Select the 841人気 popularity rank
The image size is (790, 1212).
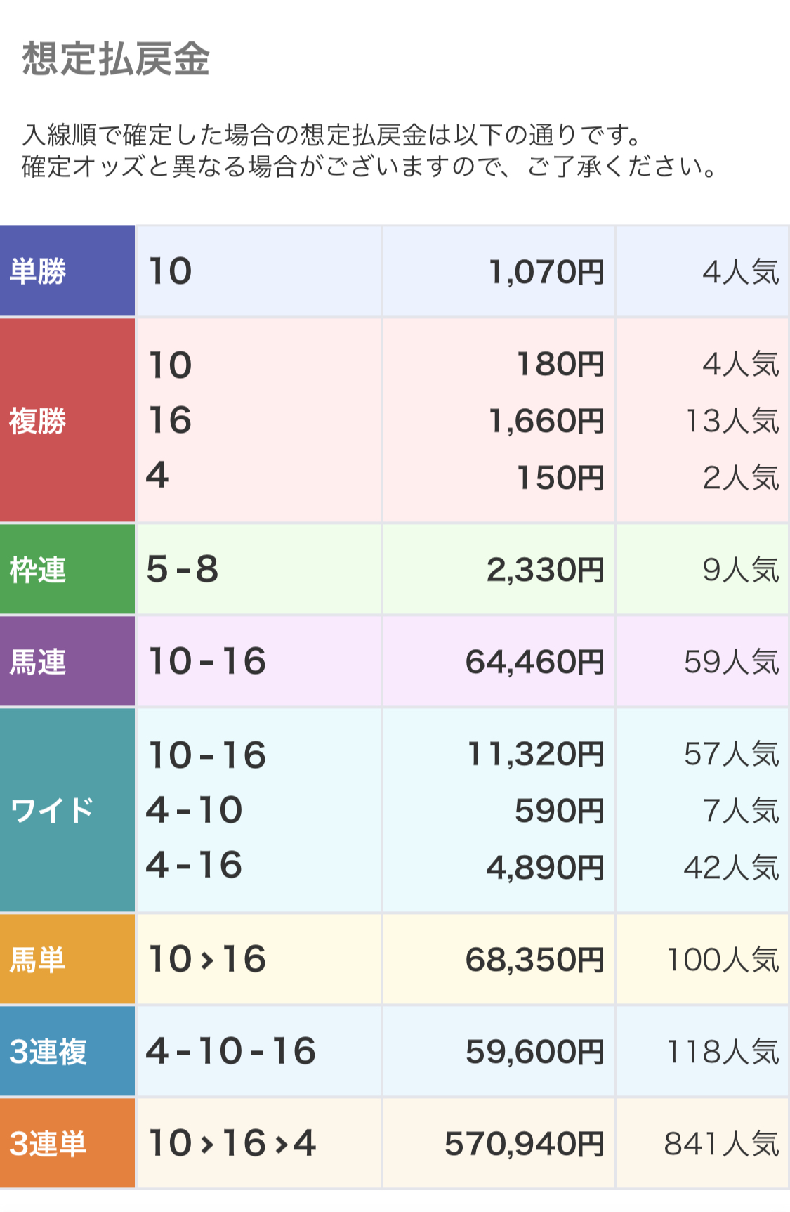pos(721,1144)
